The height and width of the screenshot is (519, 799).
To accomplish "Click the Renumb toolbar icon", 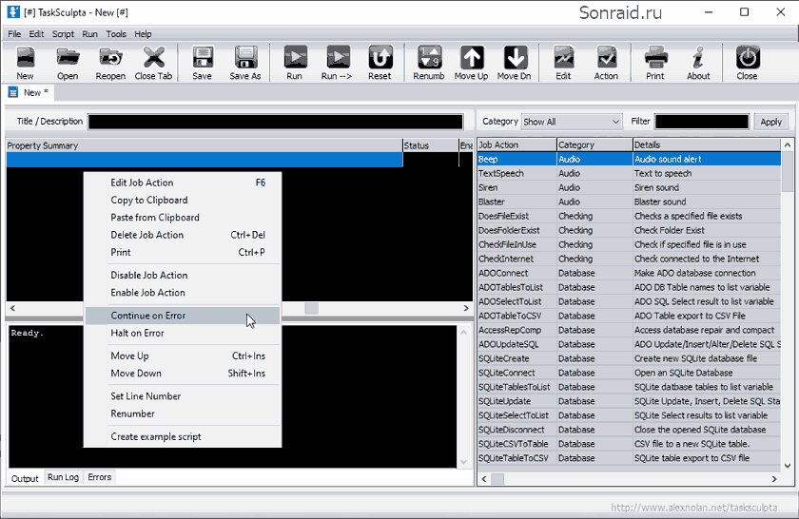I will (429, 58).
